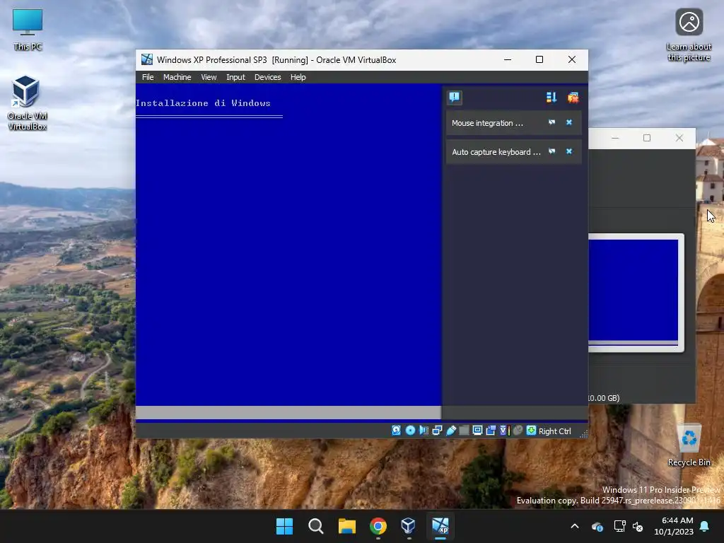Click the delete all notifications icon
The image size is (724, 543).
click(573, 98)
